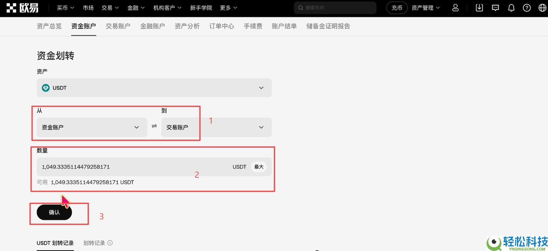Switch to the 交易账户 tab

click(118, 26)
